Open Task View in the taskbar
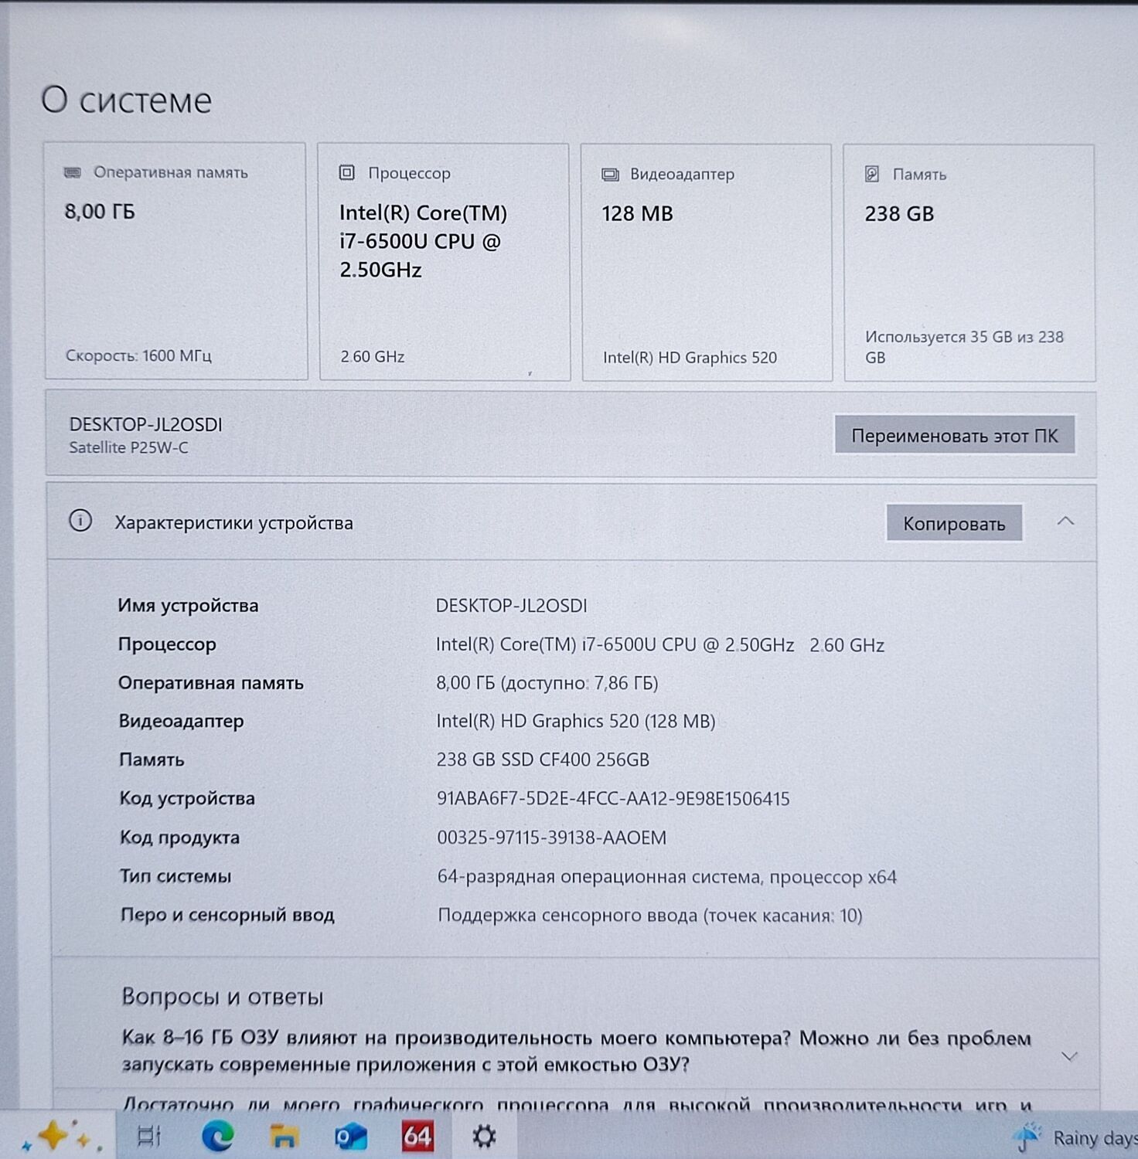This screenshot has width=1138, height=1159. coord(148,1136)
